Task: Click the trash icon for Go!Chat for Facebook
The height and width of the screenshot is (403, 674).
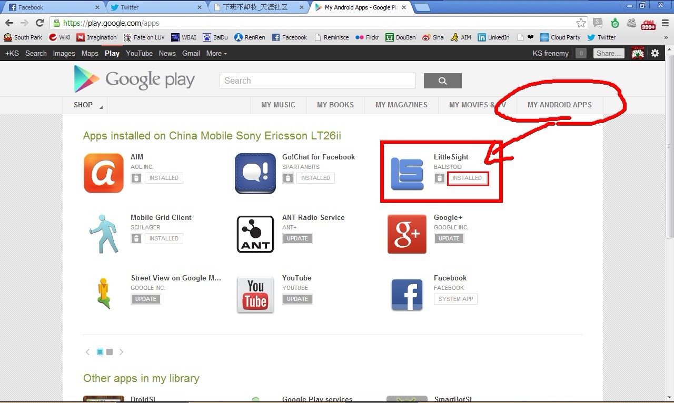Action: (x=288, y=178)
